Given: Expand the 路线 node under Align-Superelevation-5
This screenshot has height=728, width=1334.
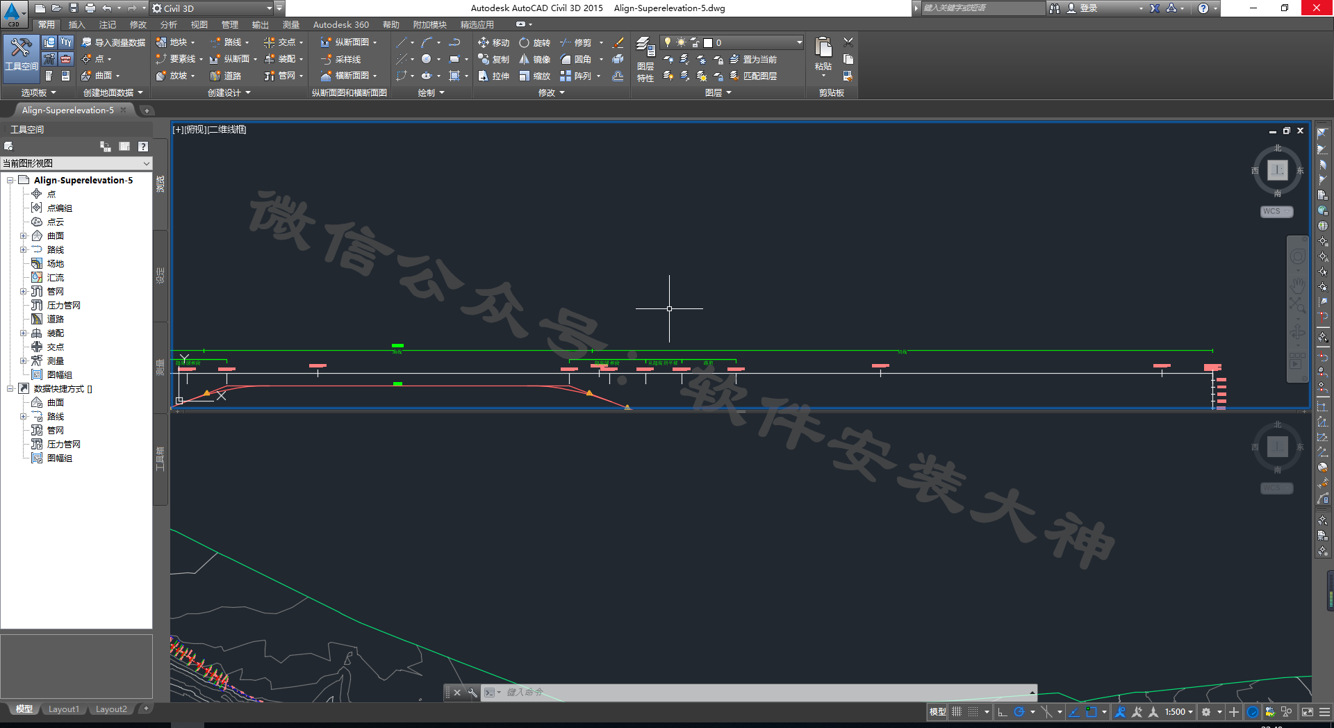Looking at the screenshot, I should [23, 250].
